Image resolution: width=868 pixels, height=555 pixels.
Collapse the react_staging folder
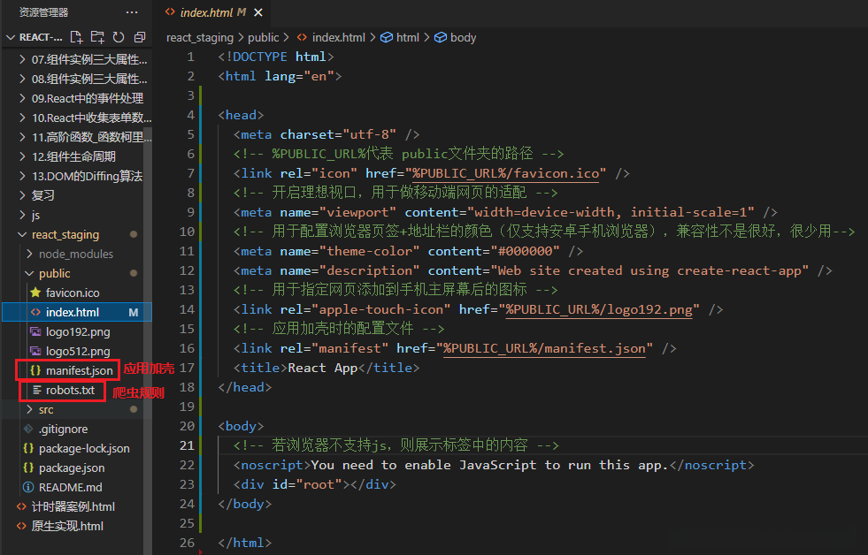click(x=65, y=234)
